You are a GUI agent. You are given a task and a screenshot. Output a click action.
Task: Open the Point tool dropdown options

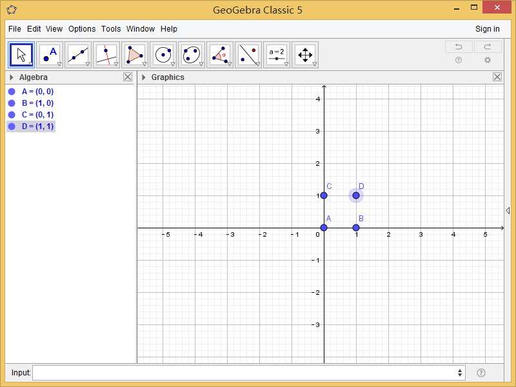(59, 64)
